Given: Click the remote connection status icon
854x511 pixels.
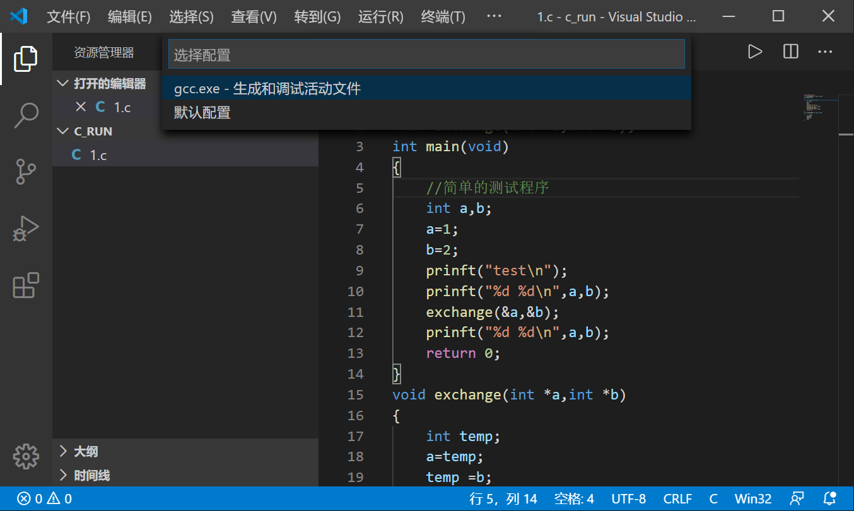Looking at the screenshot, I should click(797, 498).
